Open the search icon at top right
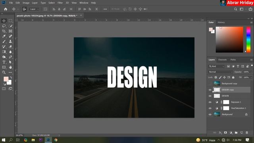Image resolution: width=254 pixels, height=143 pixels. point(235,9)
